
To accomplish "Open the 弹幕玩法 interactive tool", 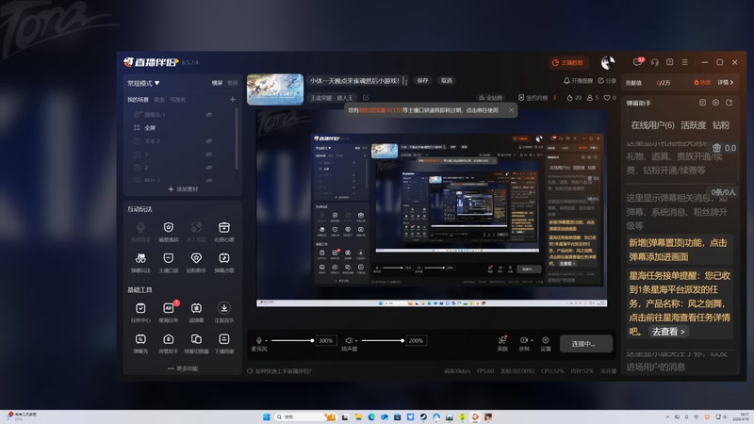I will pyautogui.click(x=140, y=263).
